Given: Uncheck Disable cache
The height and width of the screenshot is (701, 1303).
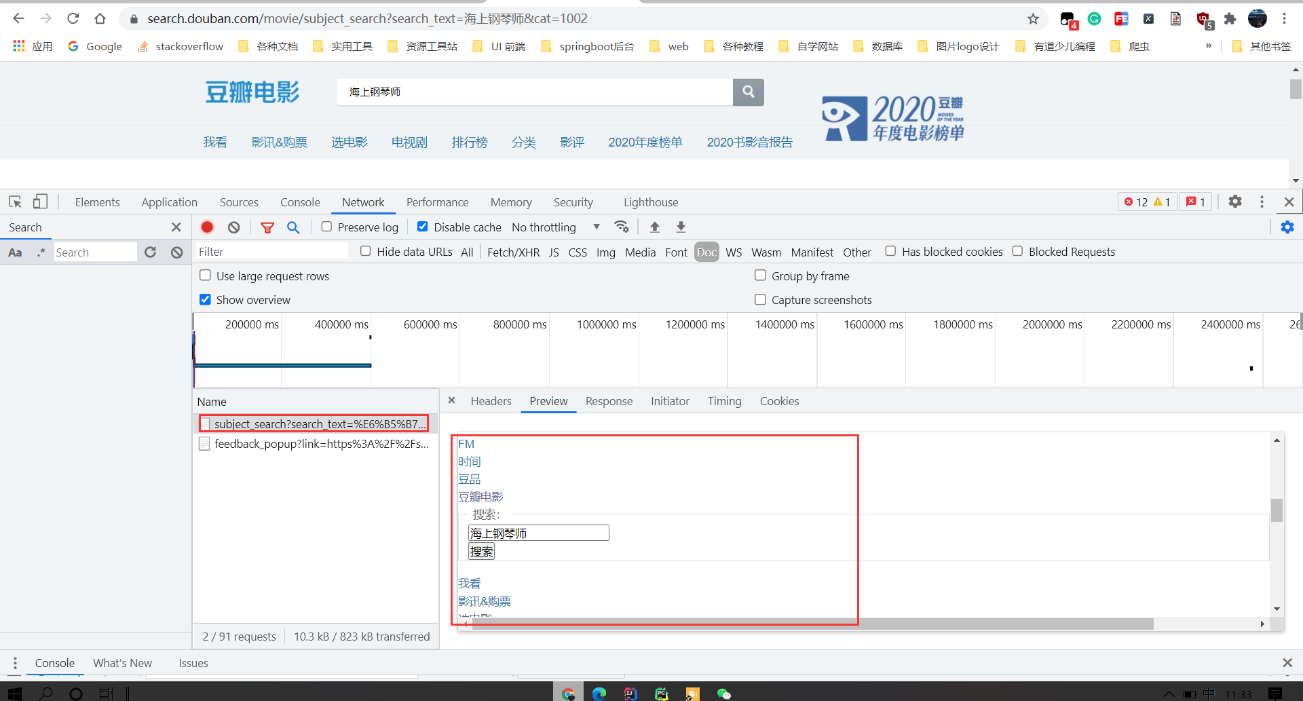Looking at the screenshot, I should coord(422,227).
